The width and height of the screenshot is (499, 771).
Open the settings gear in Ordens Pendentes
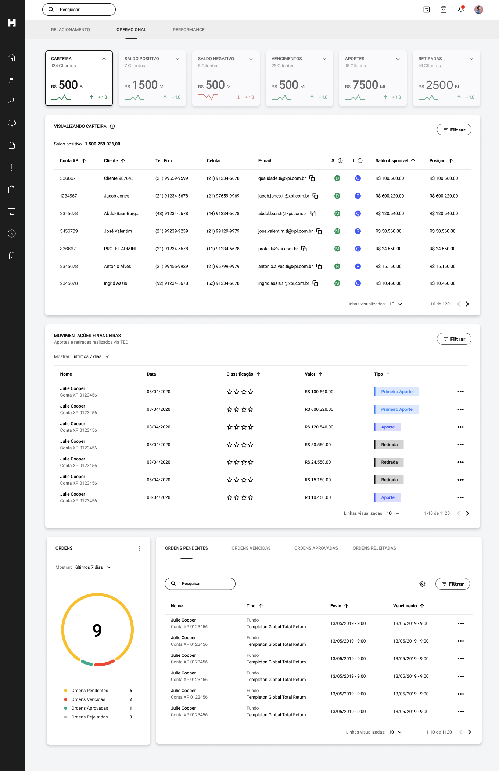coord(423,584)
